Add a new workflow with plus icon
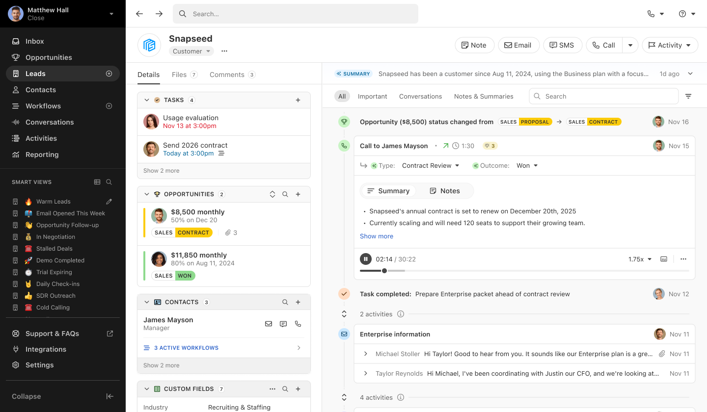 109,106
